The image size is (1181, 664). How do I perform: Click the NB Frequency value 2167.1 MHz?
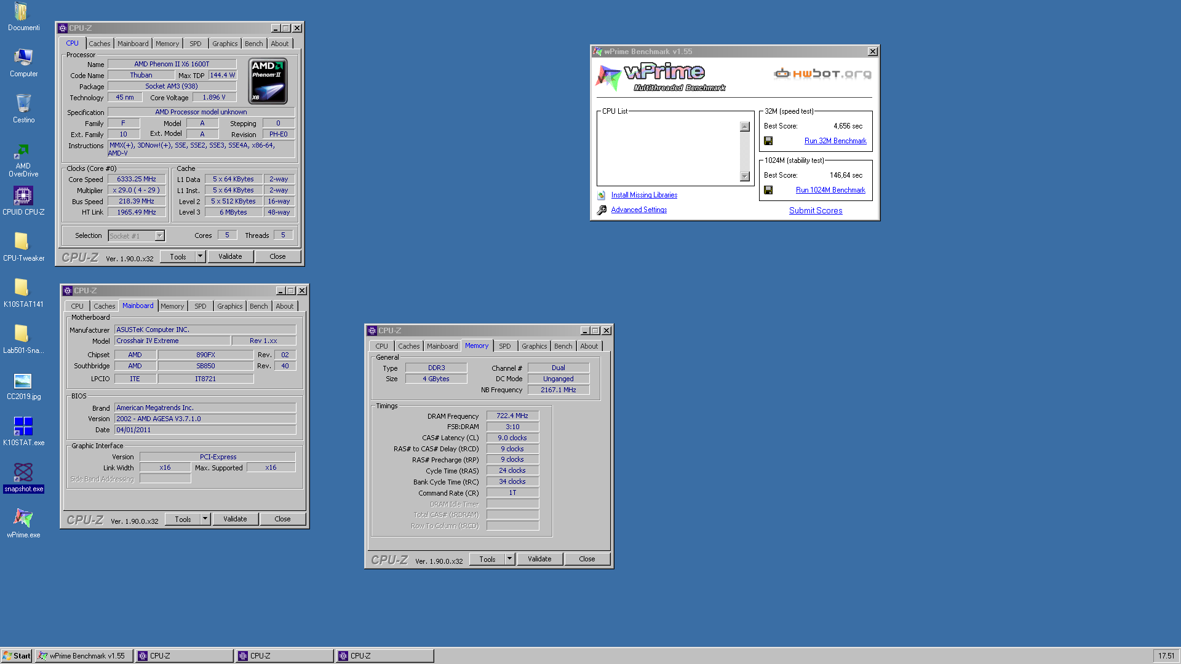pyautogui.click(x=559, y=390)
